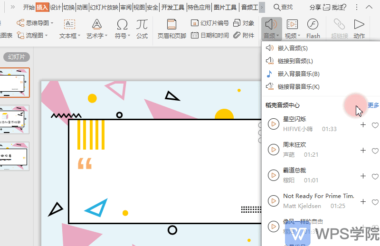380x246 pixels.
Task: Insert a Flash file
Action: pyautogui.click(x=313, y=29)
